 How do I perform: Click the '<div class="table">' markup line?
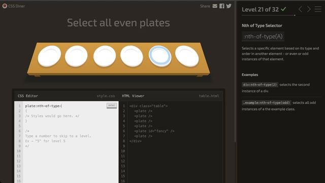pyautogui.click(x=149, y=106)
